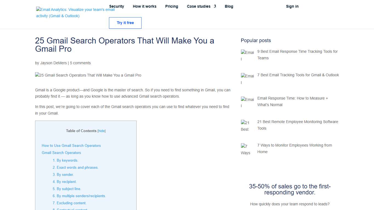Click the Email Response Time post thumbnail

[x=247, y=102]
